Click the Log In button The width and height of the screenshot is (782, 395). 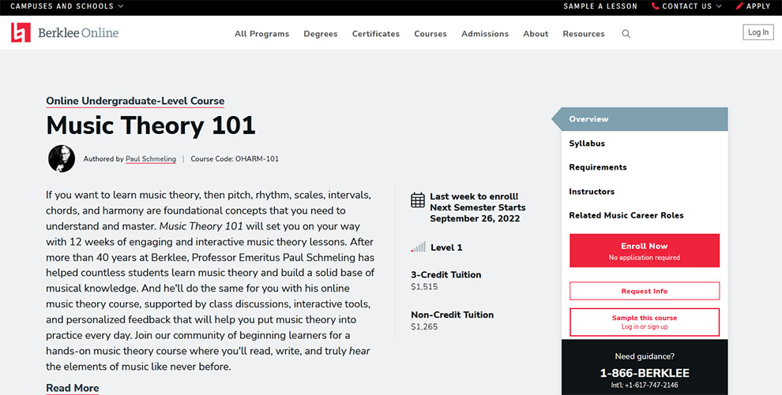758,32
